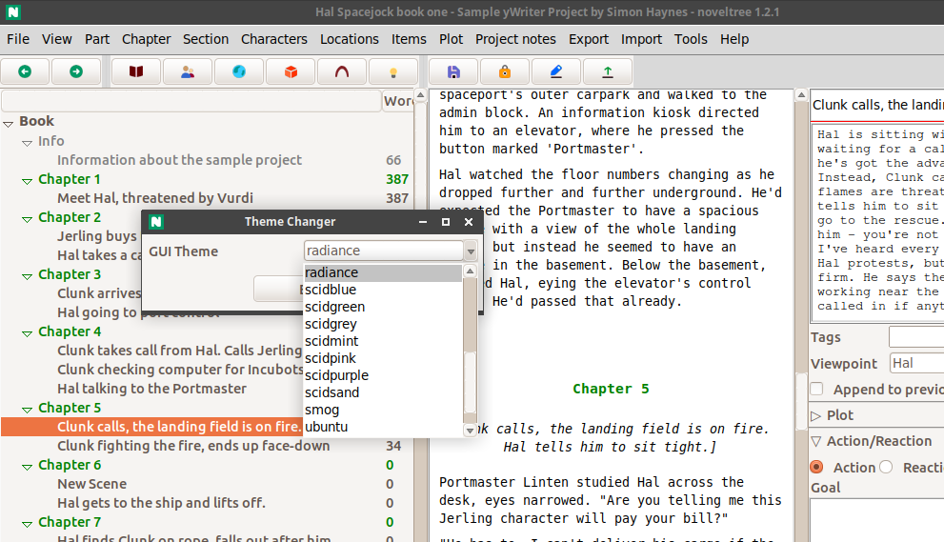The image size is (944, 542).
Task: Show the items cube icon
Action: (291, 71)
